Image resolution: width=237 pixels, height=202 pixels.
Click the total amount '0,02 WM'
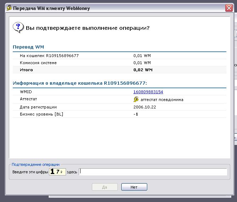pyautogui.click(x=143, y=70)
